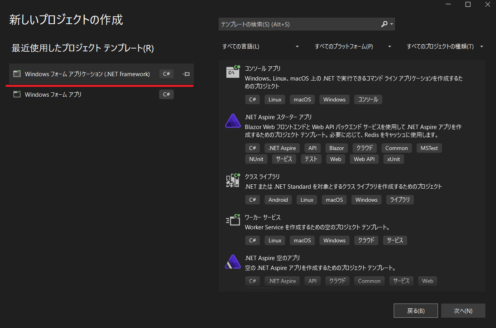
Task: Click the 次へ(N) button
Action: (463, 311)
